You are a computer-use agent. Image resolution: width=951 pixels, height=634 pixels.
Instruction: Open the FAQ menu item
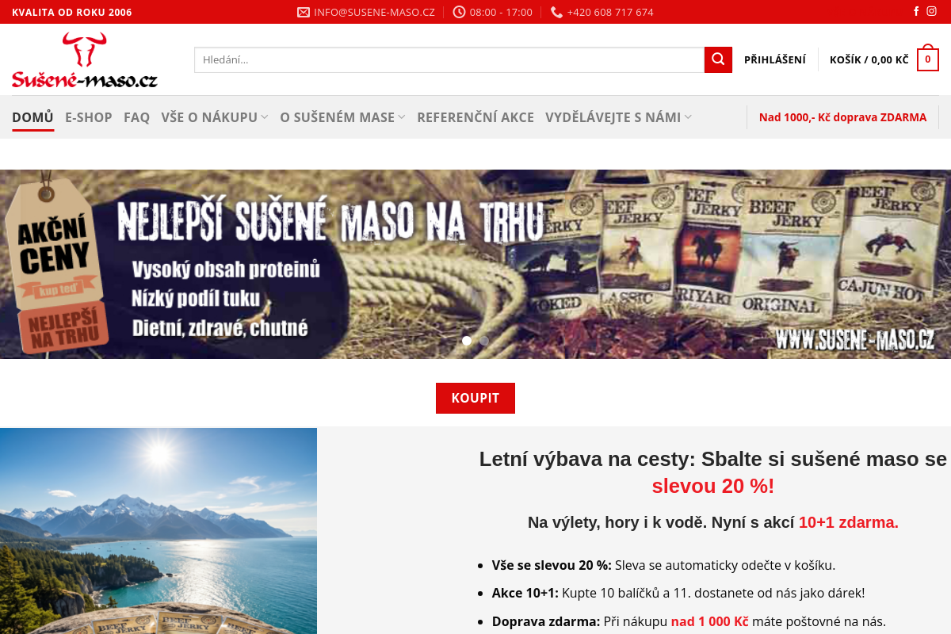coord(136,117)
